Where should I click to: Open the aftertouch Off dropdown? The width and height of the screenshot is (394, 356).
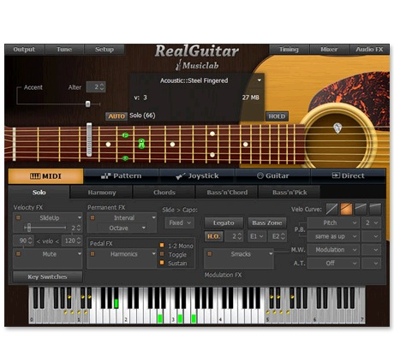pyautogui.click(x=333, y=264)
